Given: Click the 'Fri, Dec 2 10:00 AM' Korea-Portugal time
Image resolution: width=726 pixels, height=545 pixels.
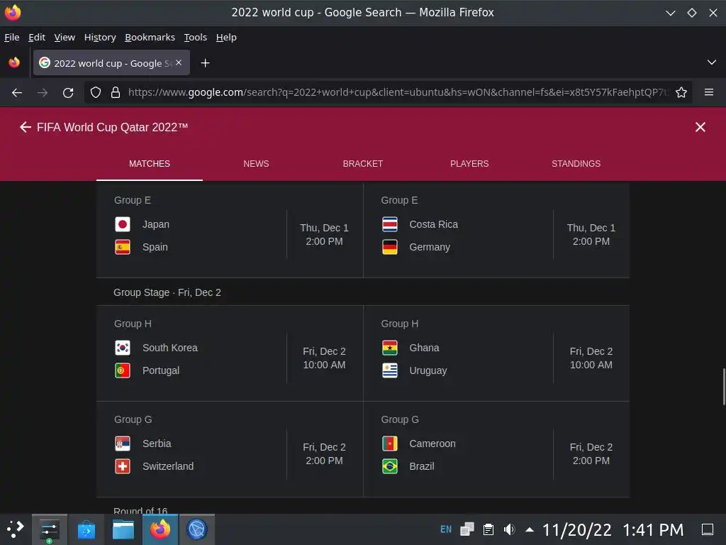Looking at the screenshot, I should click(x=324, y=358).
